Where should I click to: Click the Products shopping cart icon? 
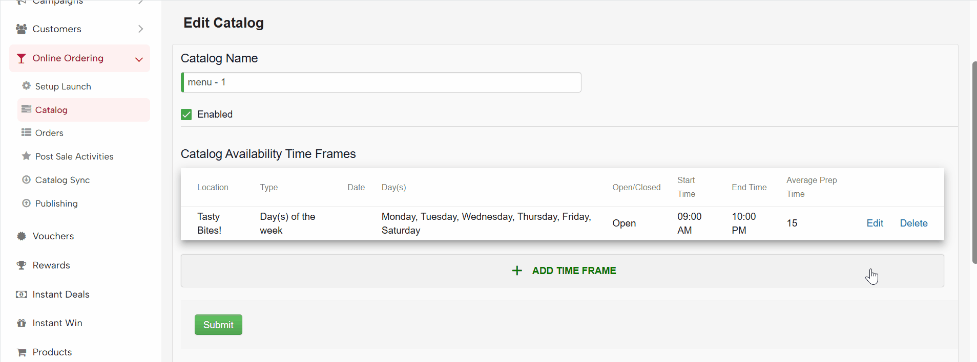pyautogui.click(x=21, y=352)
